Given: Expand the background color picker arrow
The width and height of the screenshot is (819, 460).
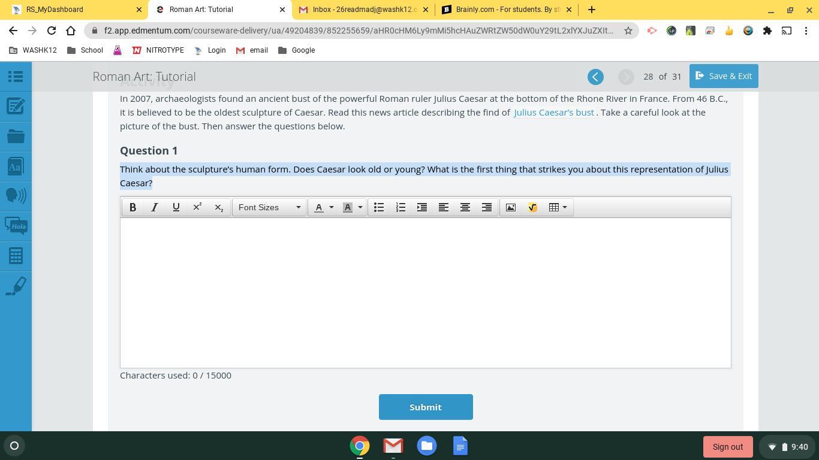Looking at the screenshot, I should click(x=360, y=207).
